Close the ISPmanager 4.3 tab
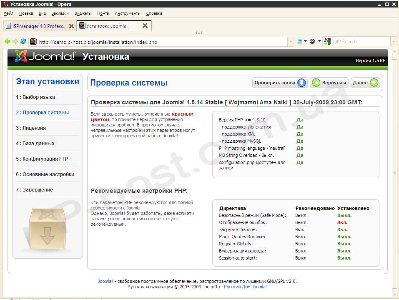399x300 pixels. click(71, 26)
